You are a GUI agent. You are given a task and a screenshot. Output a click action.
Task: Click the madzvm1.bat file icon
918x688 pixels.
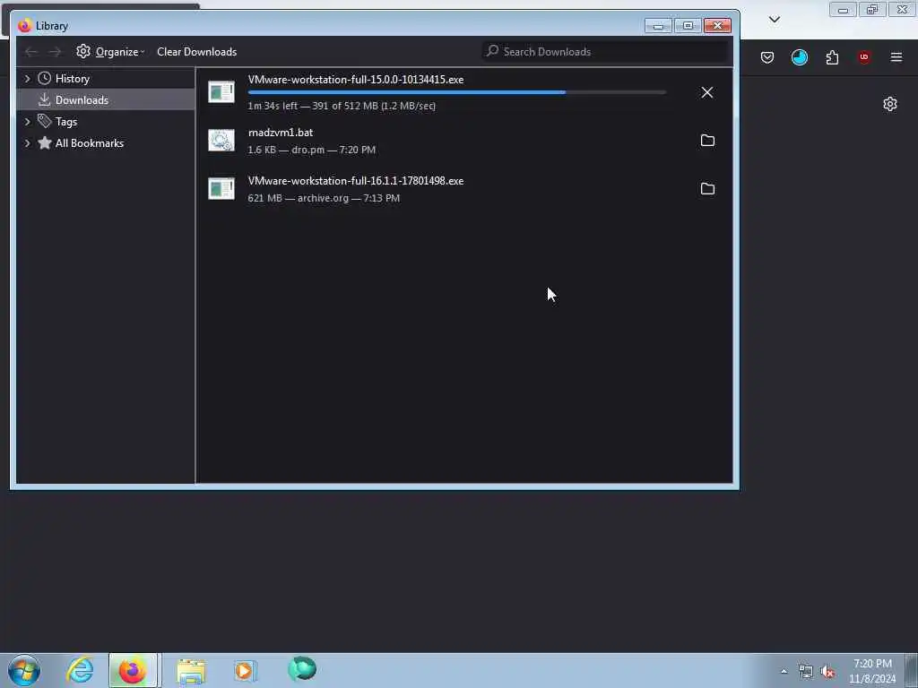click(221, 141)
